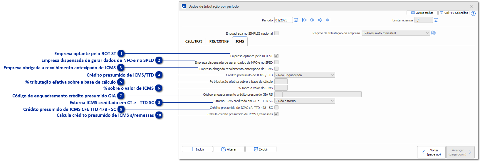Uncheck Calcula crédito presumido de ICMS s/remessas

coord(276,114)
